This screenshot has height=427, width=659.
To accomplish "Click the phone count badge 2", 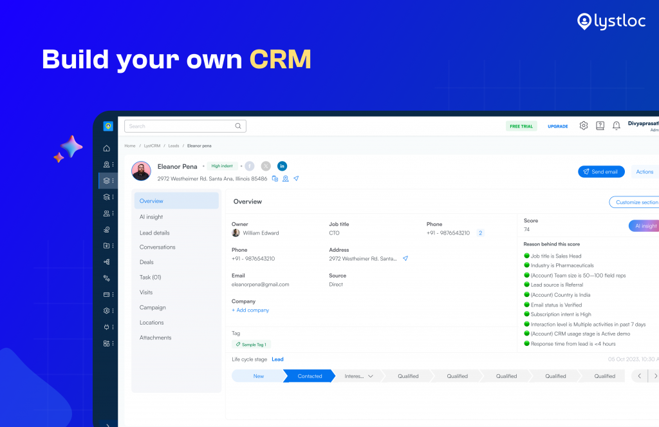I will (x=480, y=233).
